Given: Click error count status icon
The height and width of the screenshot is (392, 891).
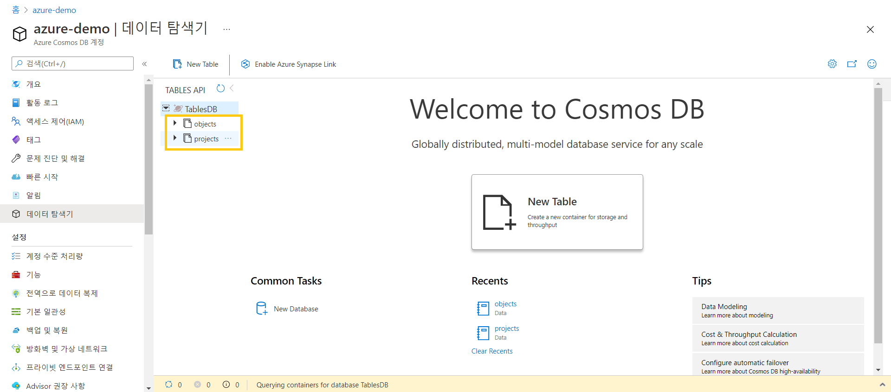Looking at the screenshot, I should pyautogui.click(x=197, y=384).
